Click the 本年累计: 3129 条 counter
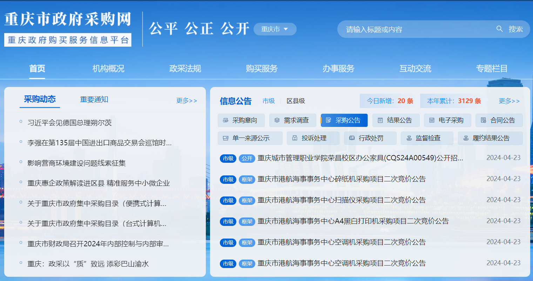The height and width of the screenshot is (281, 533). 454,101
